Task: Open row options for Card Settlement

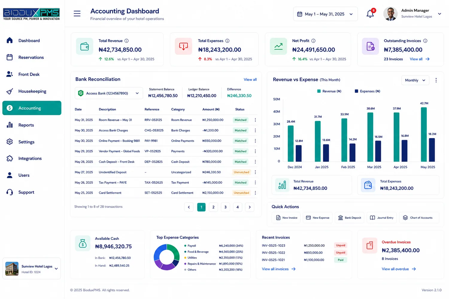Action: pyautogui.click(x=255, y=193)
